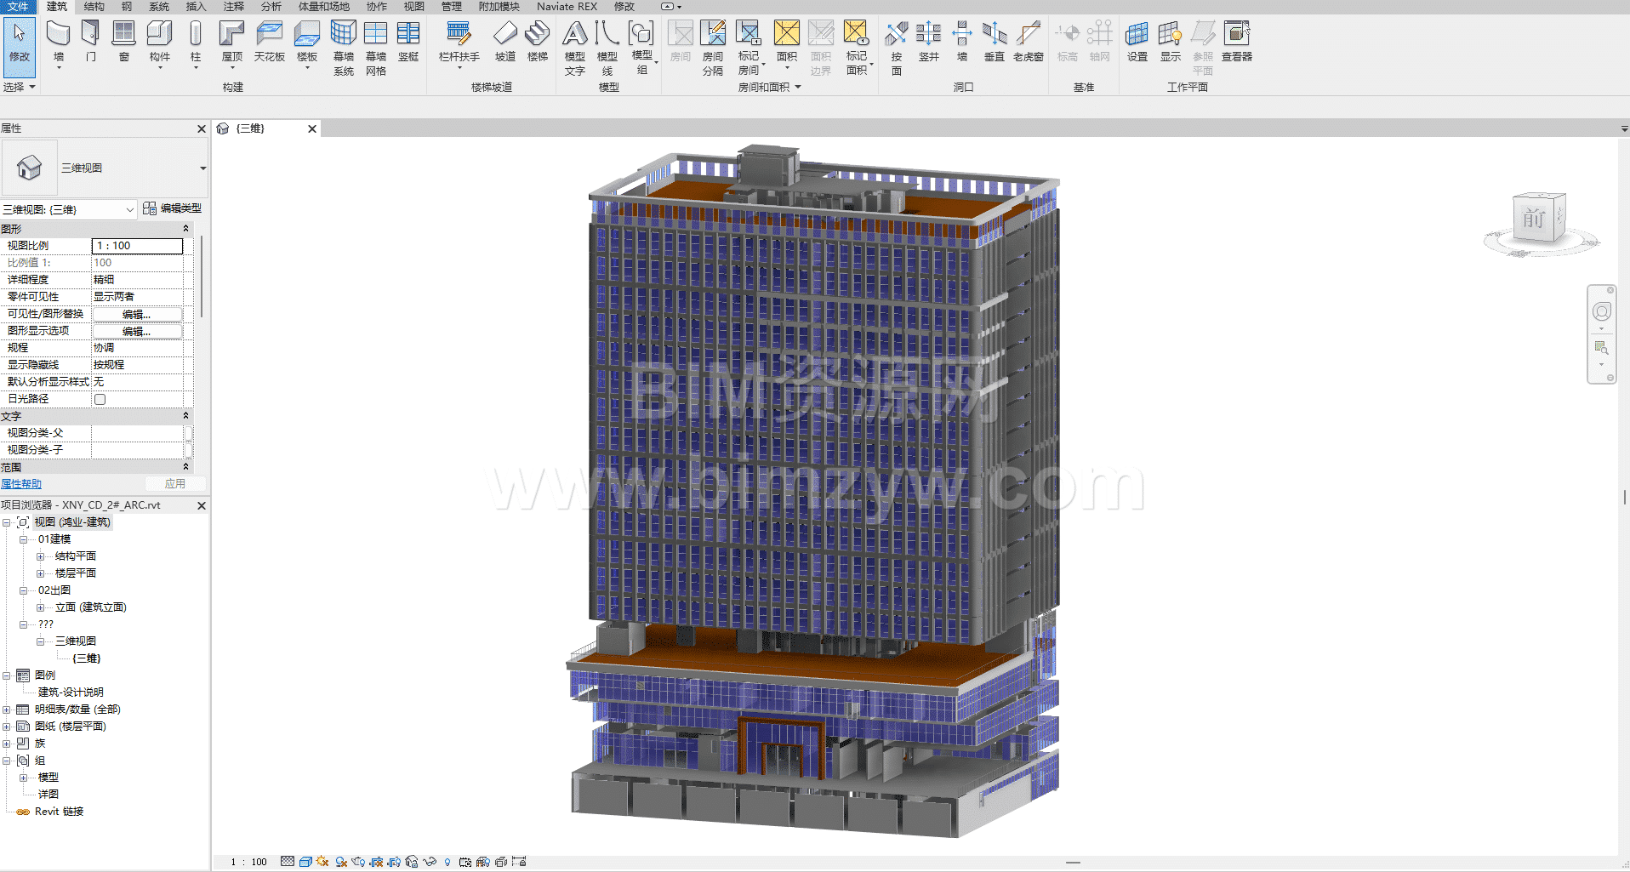Viewport: 1630px width, 872px height.
Task: Toggle crop view icon in bottom view bar
Action: [x=376, y=862]
